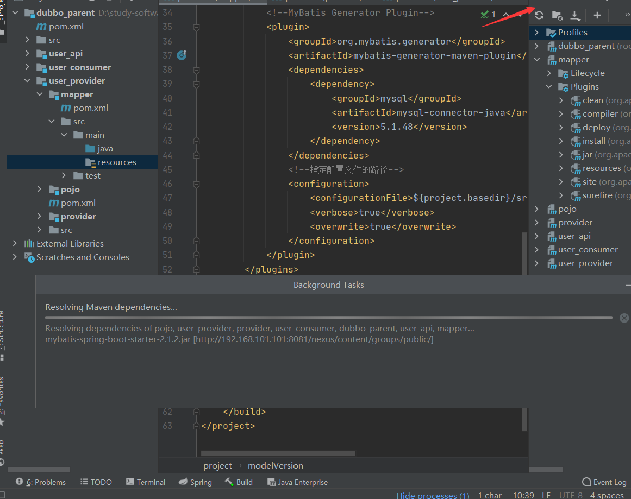
Task: Click the editor horizontal scrollbar
Action: click(x=278, y=453)
